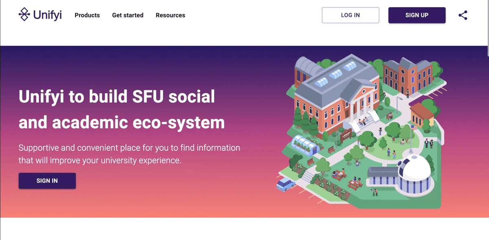Click the supportive and convenient place subtext

[129, 154]
